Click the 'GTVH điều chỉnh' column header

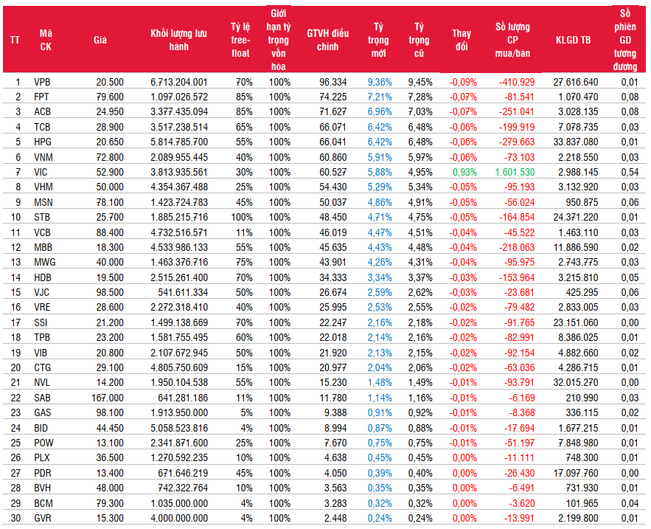click(x=327, y=40)
